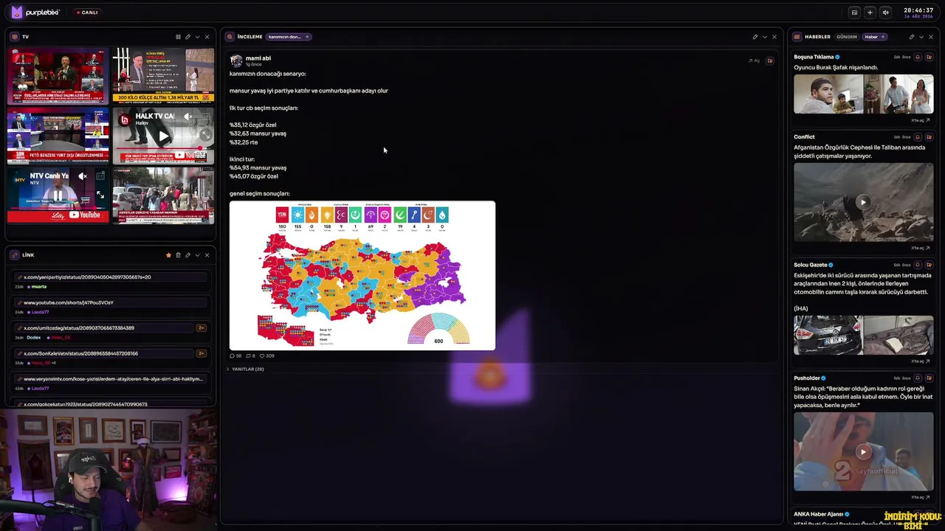945x531 pixels.
Task: Collapse the İNCELEME panel with its chevron
Action: tap(764, 37)
